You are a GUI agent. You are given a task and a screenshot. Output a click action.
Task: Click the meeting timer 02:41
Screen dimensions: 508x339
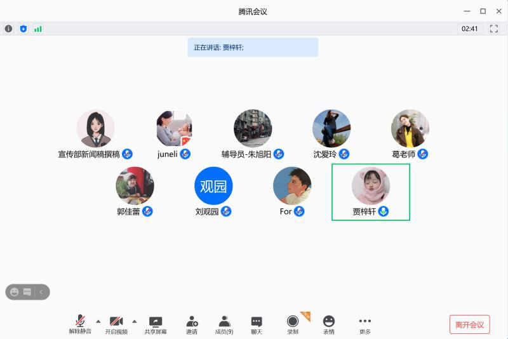pos(469,29)
